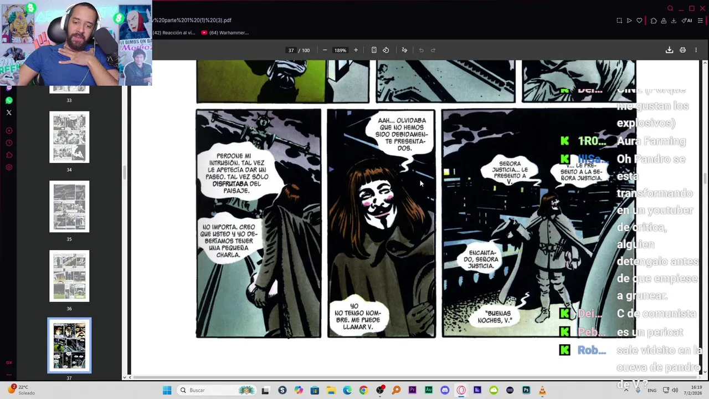
Task: Toggle fit-to-page in PDF toolbar
Action: click(374, 50)
